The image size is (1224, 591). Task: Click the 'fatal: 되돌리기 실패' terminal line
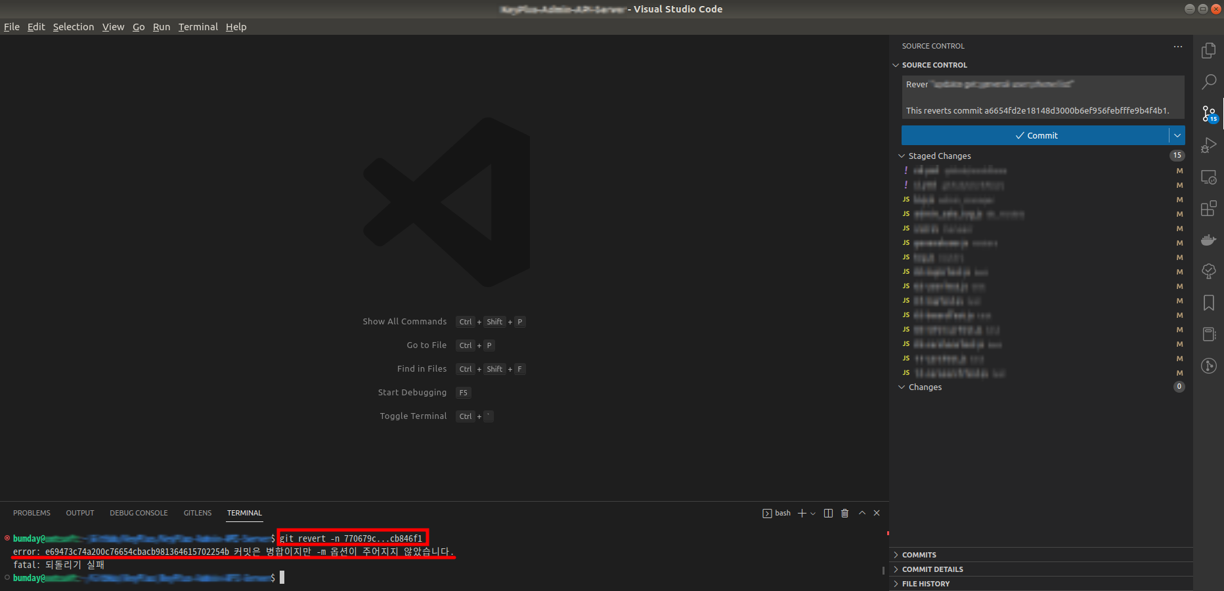58,565
